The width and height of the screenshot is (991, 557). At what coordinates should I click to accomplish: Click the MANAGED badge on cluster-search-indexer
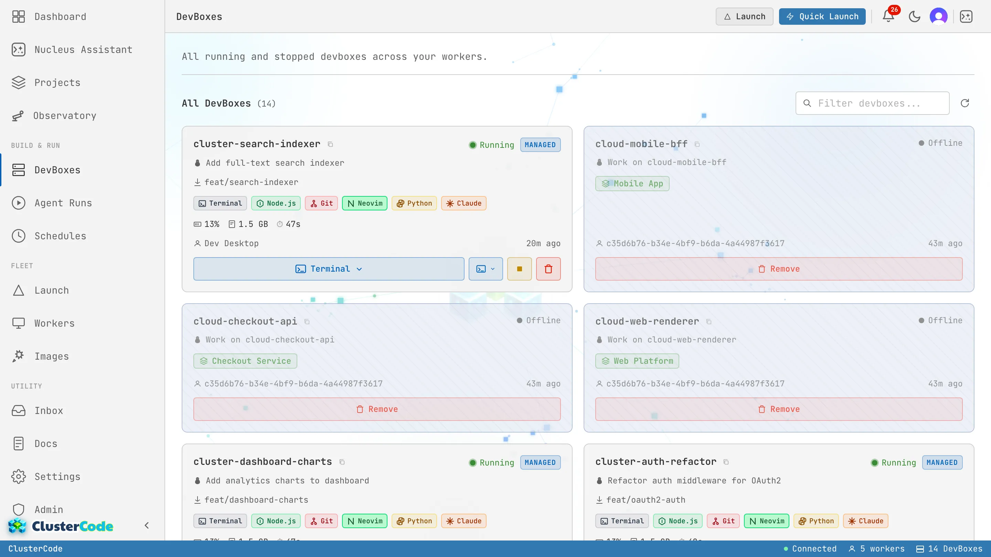click(x=540, y=145)
